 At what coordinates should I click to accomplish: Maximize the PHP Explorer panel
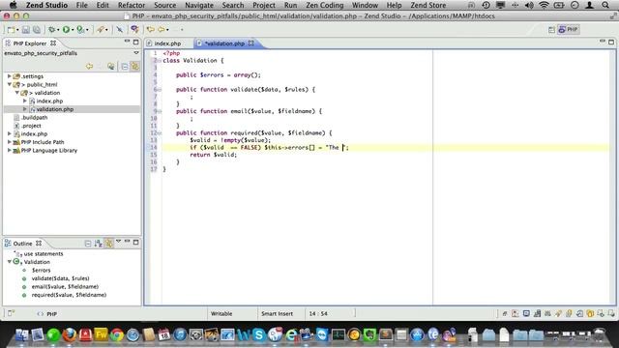pos(135,42)
